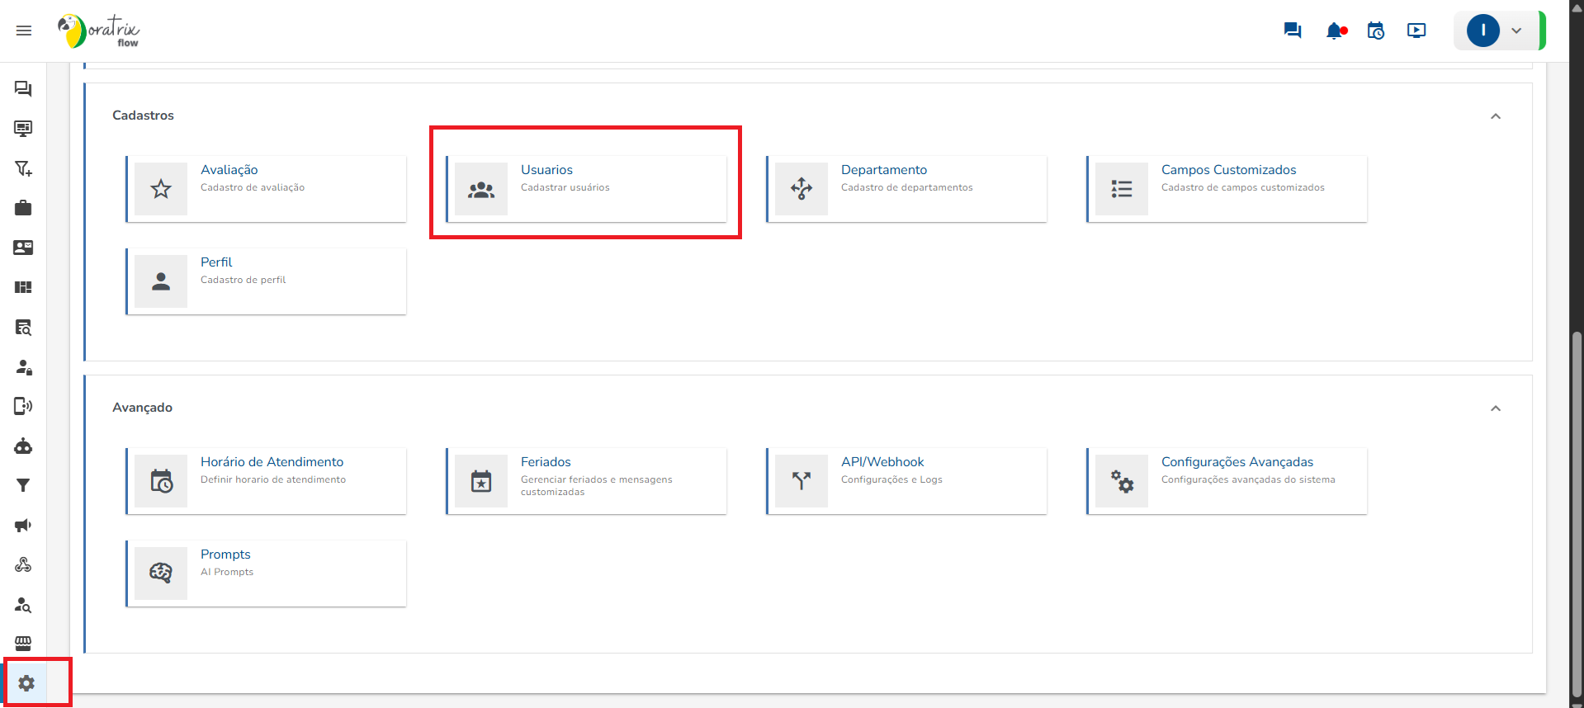Click the settings gear in the sidebar
The image size is (1584, 708).
pos(26,683)
